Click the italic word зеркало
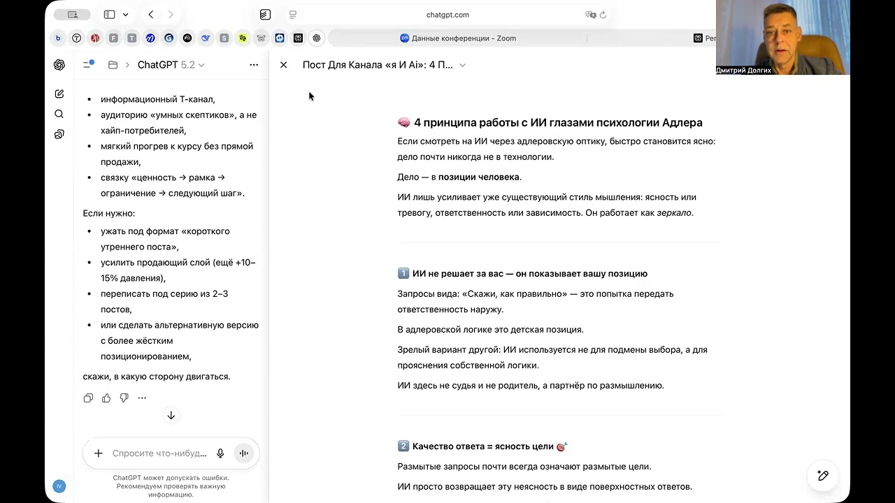895x503 pixels. 674,213
